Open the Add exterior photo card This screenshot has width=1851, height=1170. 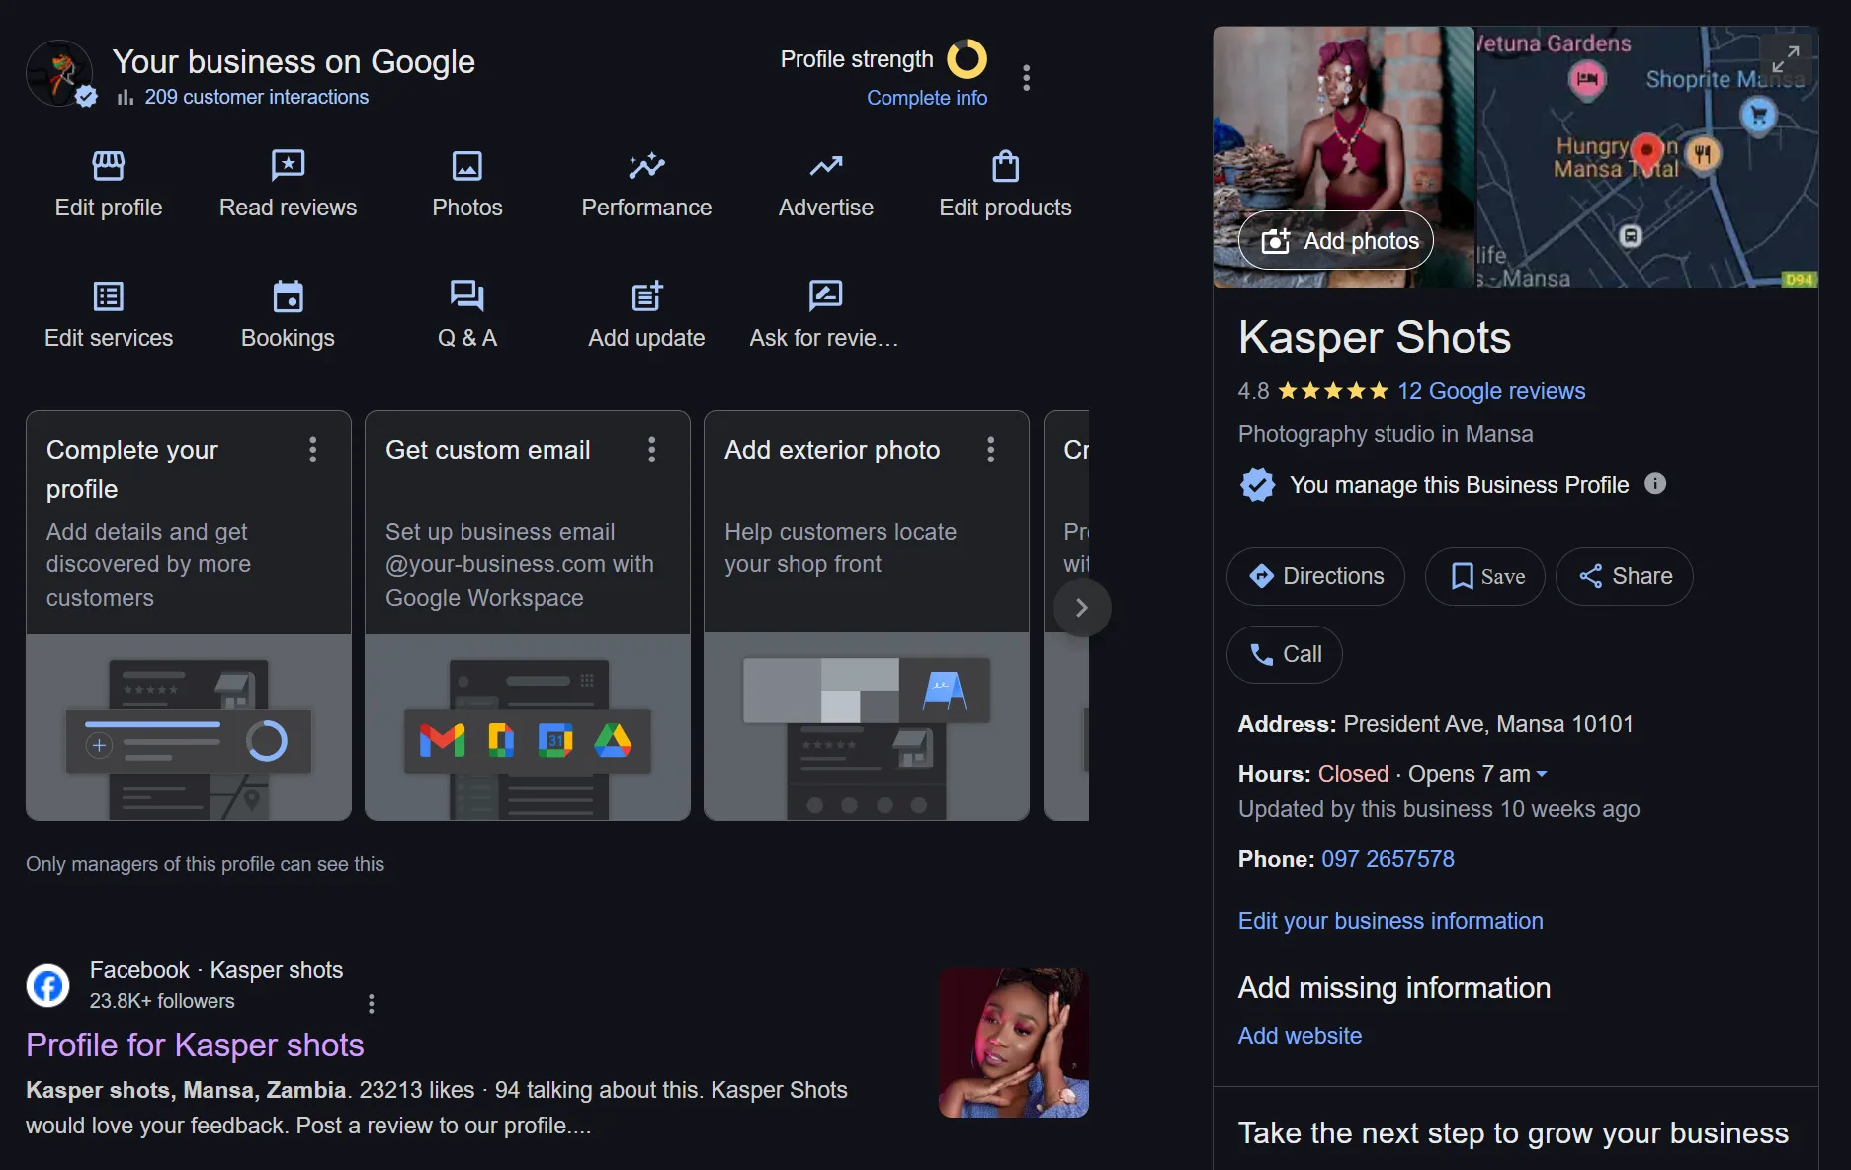(867, 616)
